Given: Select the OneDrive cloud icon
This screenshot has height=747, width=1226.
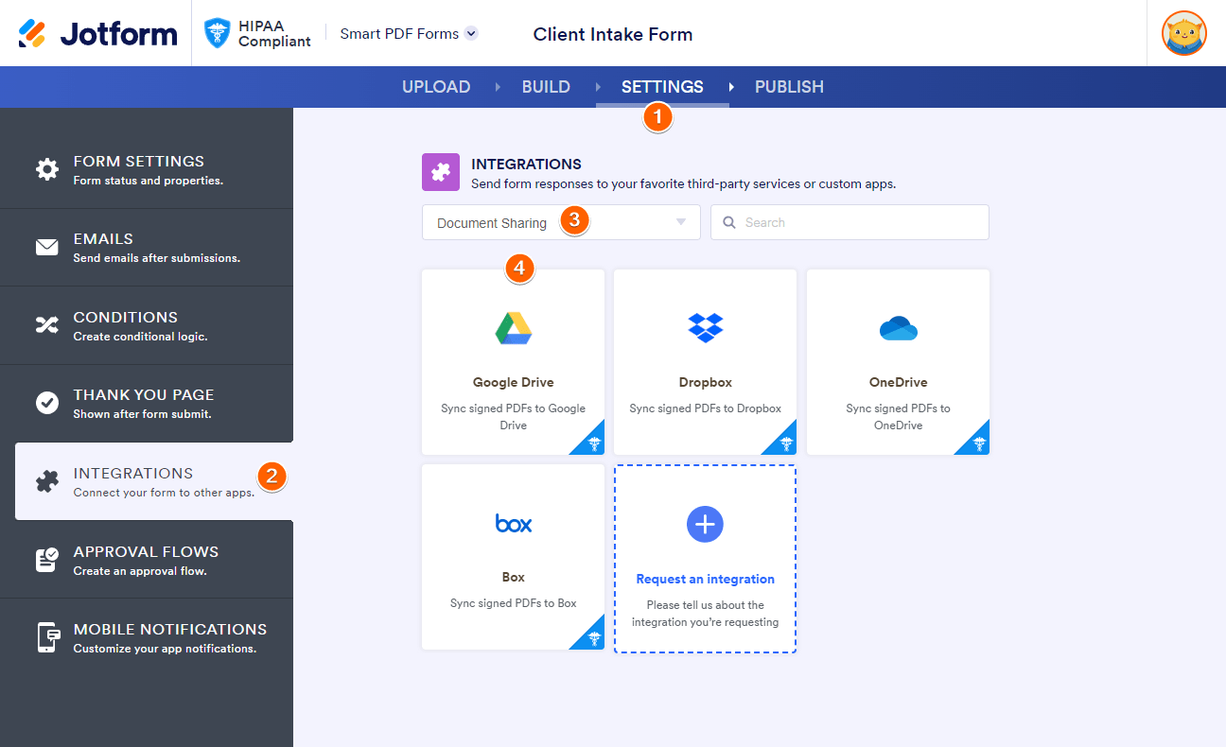Looking at the screenshot, I should tap(898, 328).
